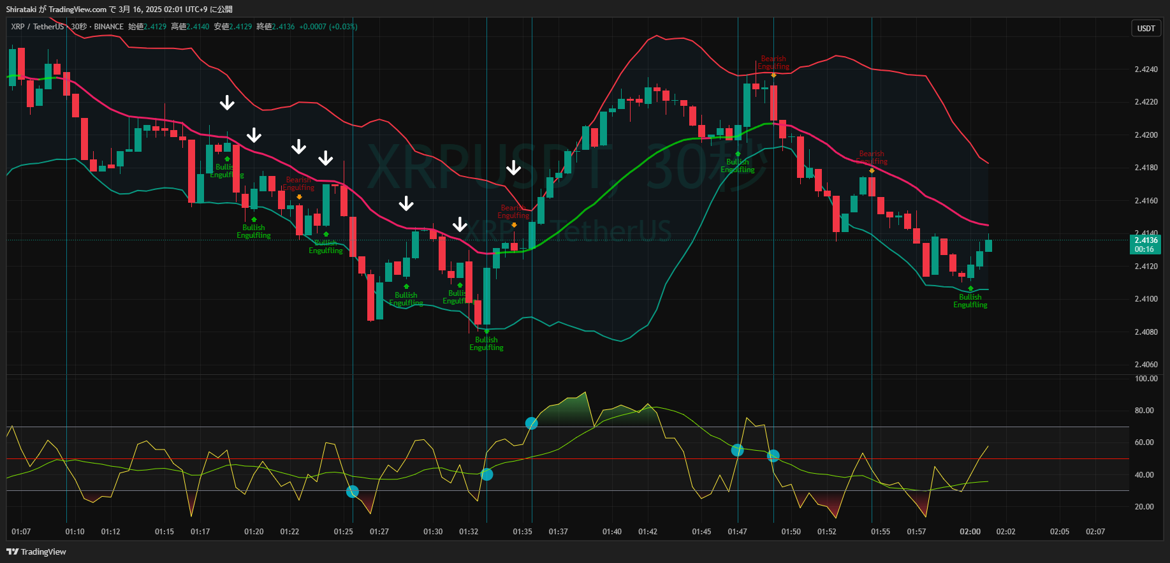1170x563 pixels.
Task: Click the 30秒 interval label in header
Action: click(x=79, y=27)
